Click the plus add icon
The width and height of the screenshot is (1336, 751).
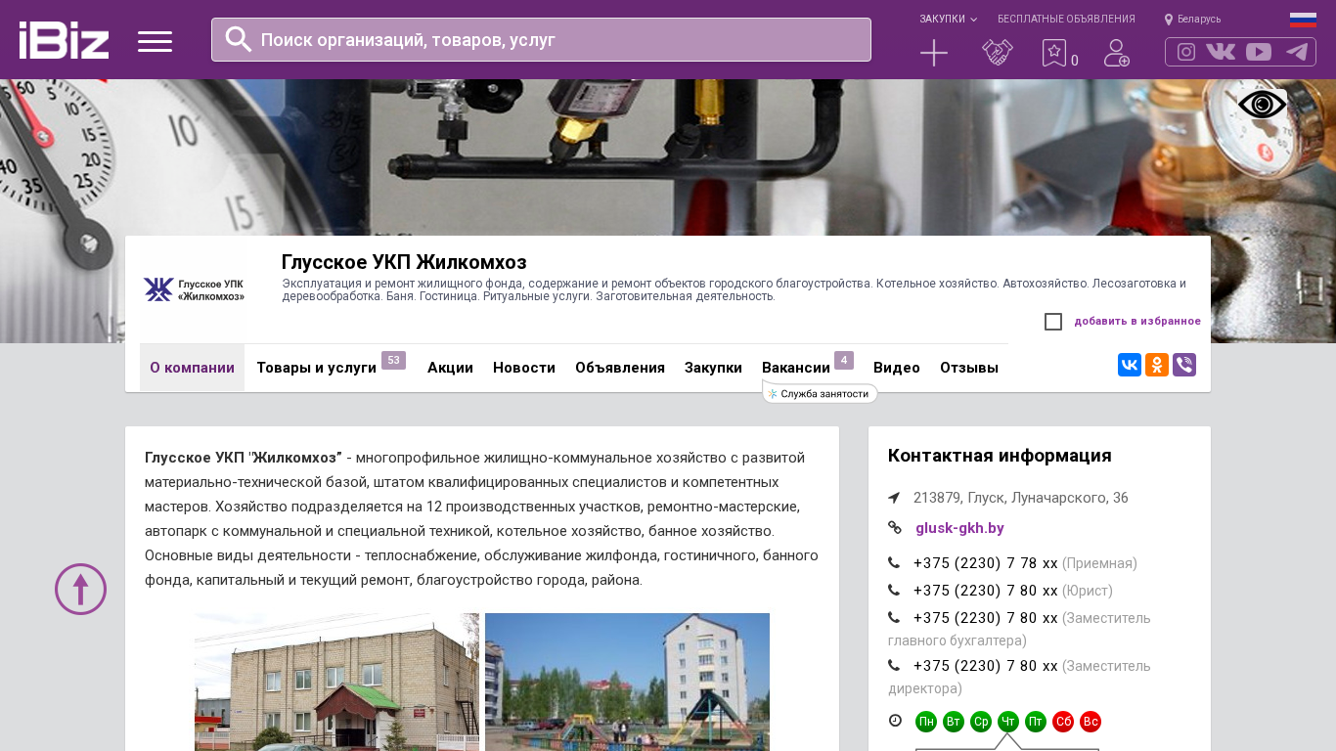pos(934,53)
